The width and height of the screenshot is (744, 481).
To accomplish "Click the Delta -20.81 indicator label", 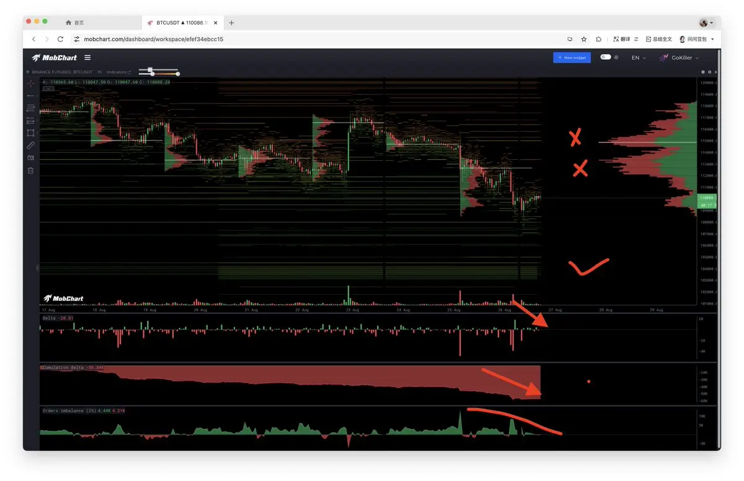I will [58, 318].
